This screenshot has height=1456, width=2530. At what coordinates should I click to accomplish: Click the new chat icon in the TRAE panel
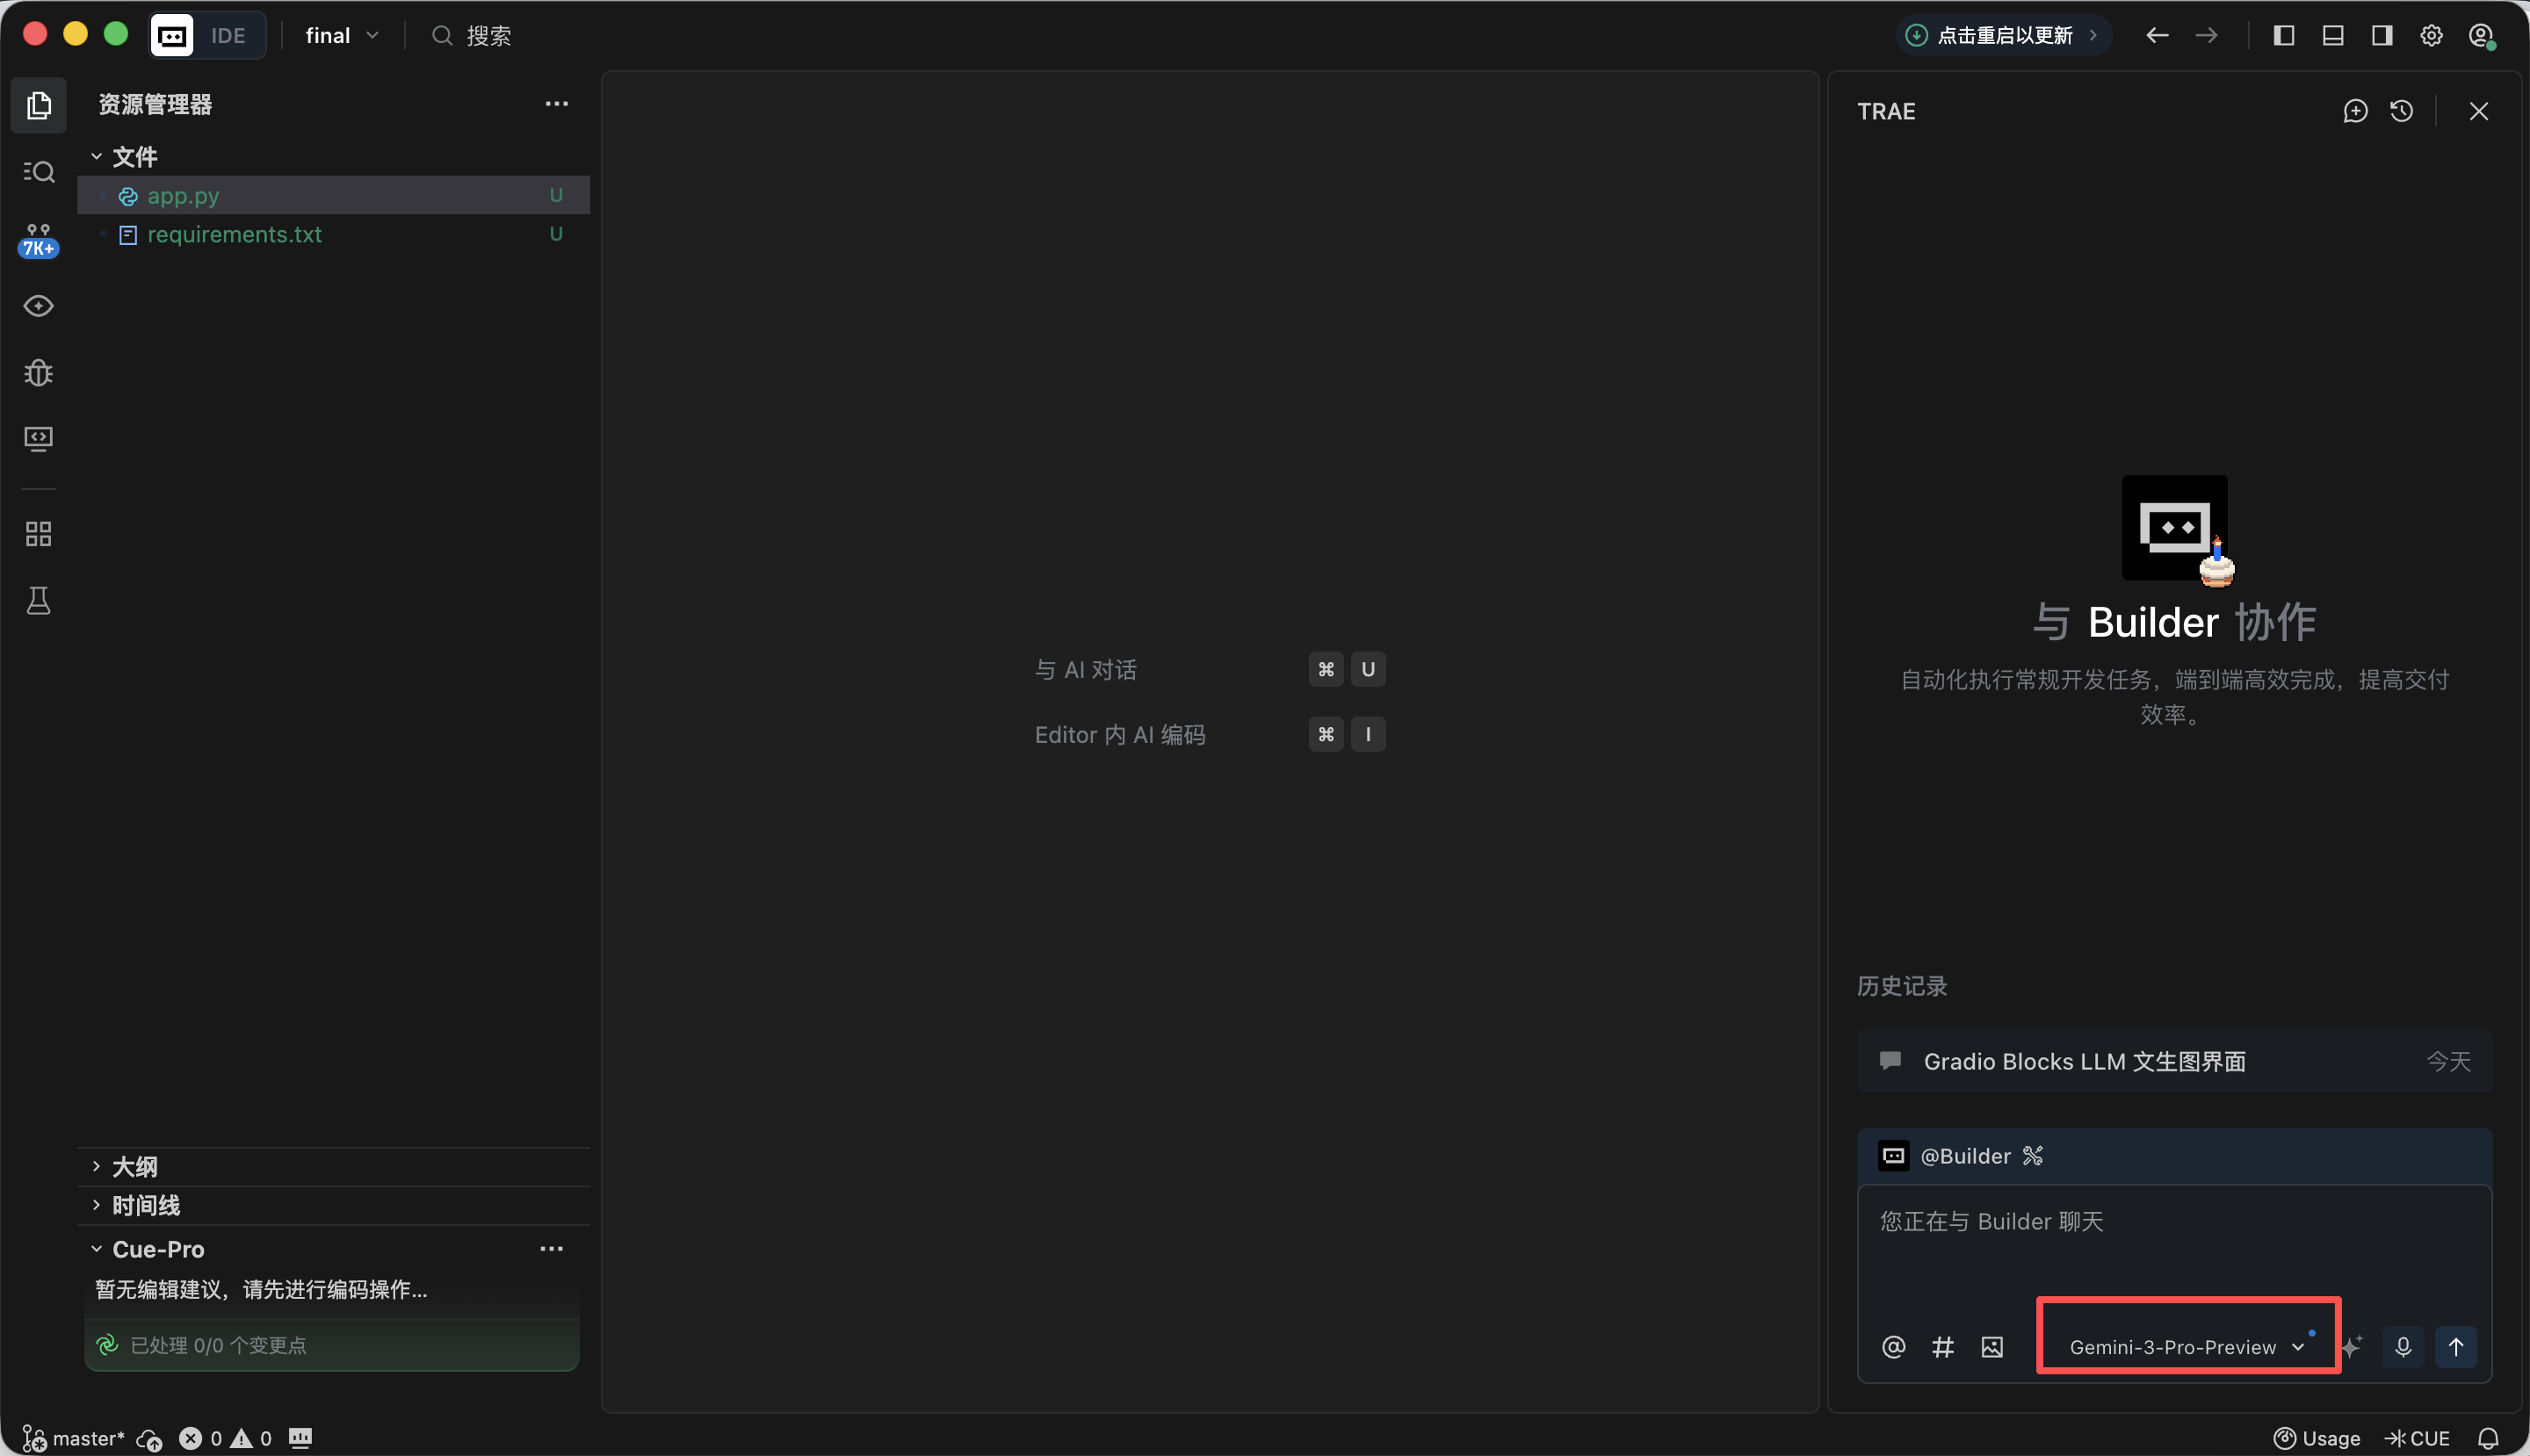(2355, 111)
